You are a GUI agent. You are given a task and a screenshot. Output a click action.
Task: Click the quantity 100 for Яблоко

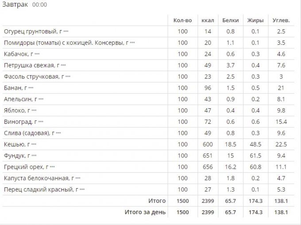tap(182, 111)
